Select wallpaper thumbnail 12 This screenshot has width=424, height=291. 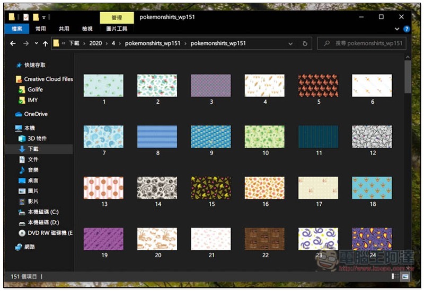pyautogui.click(x=372, y=137)
